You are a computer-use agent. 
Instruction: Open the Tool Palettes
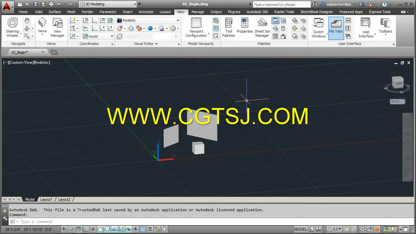coord(228,28)
